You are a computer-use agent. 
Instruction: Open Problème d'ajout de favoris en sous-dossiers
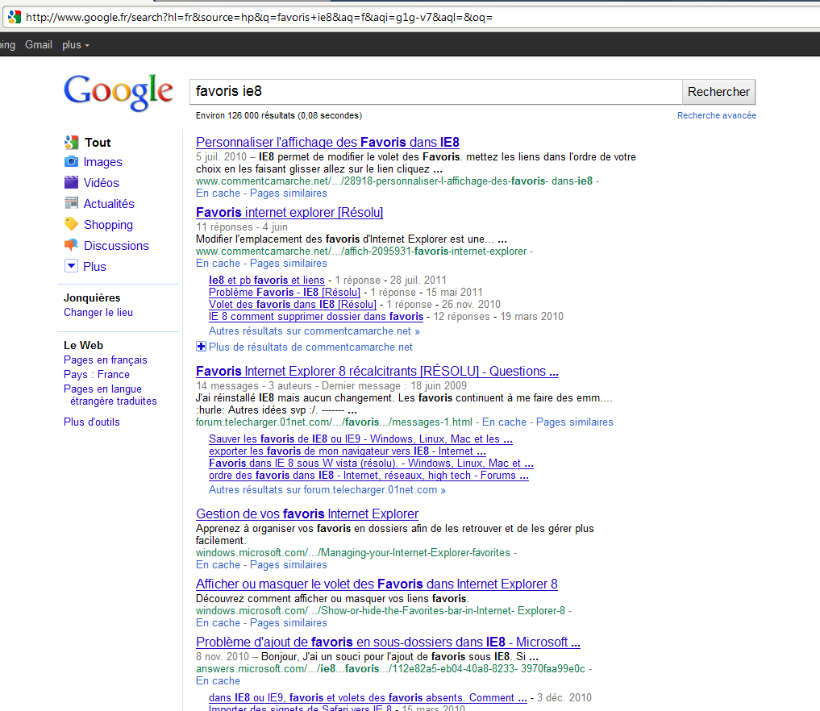pyautogui.click(x=388, y=642)
